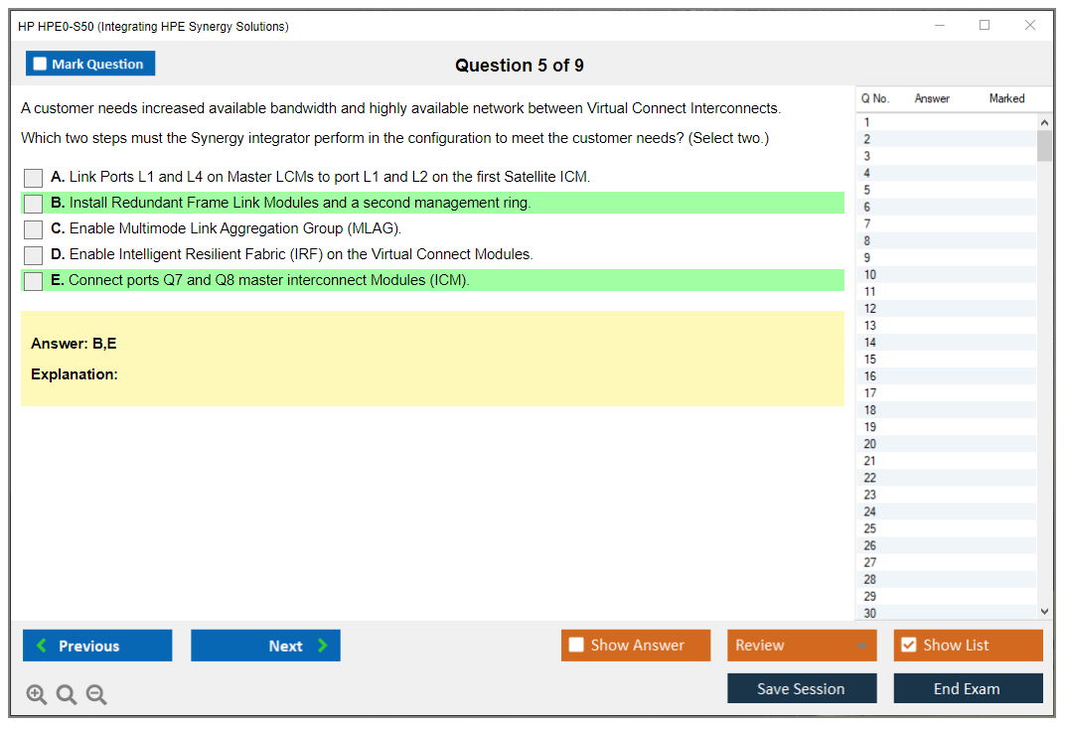
Task: Expand the Review dropdown menu
Action: (802, 646)
